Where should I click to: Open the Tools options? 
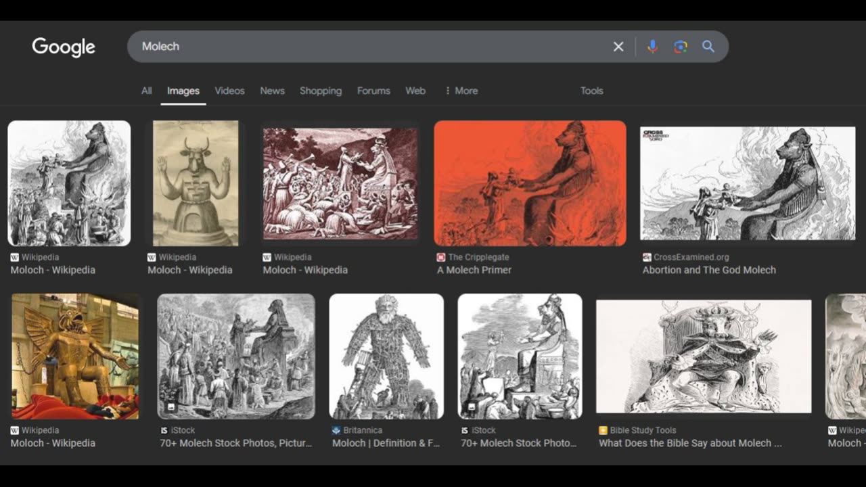[591, 91]
